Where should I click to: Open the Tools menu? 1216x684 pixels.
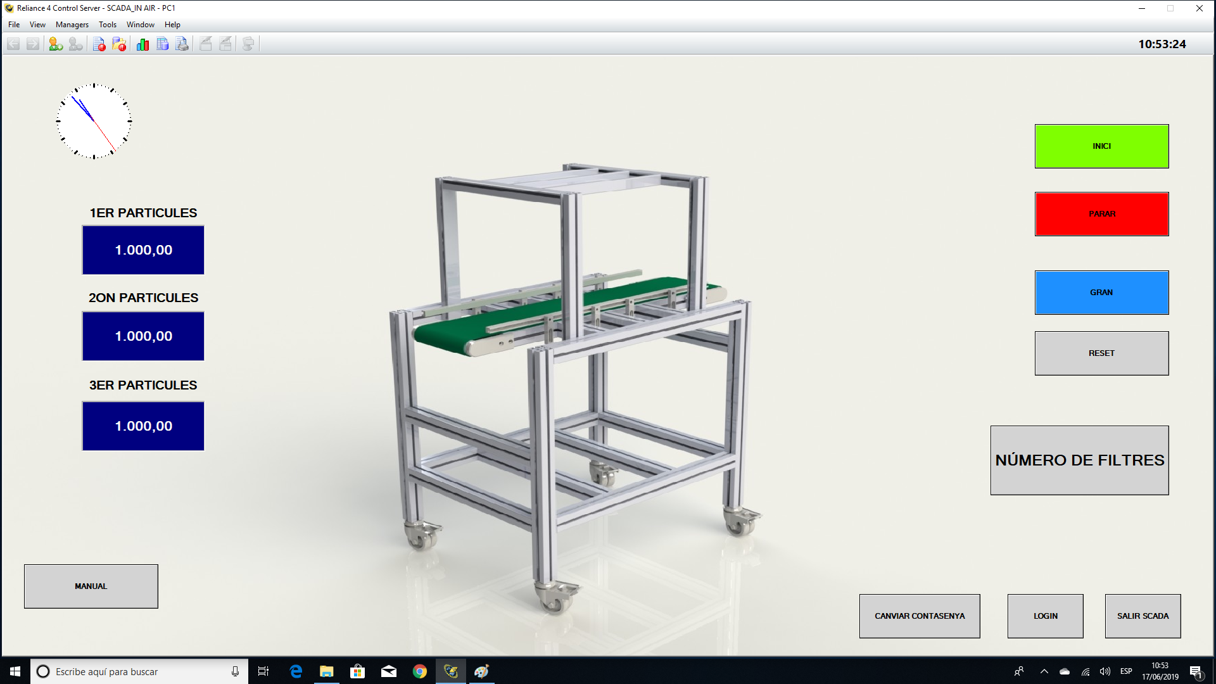(x=107, y=25)
